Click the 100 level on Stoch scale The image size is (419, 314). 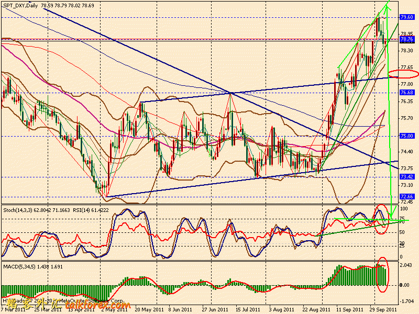tap(404, 209)
